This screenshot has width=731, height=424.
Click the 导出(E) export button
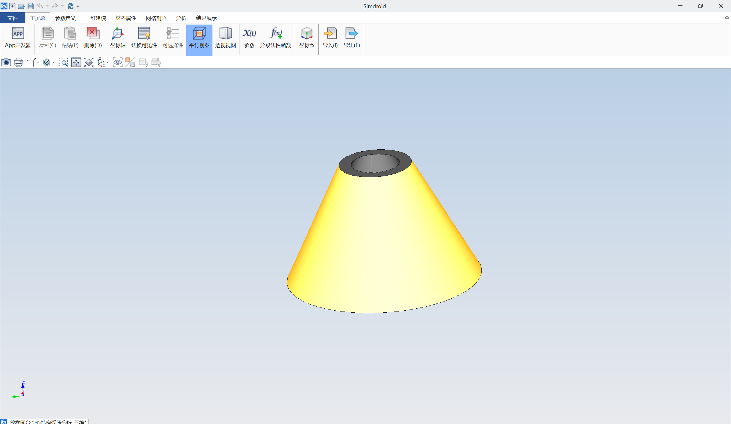tap(352, 38)
